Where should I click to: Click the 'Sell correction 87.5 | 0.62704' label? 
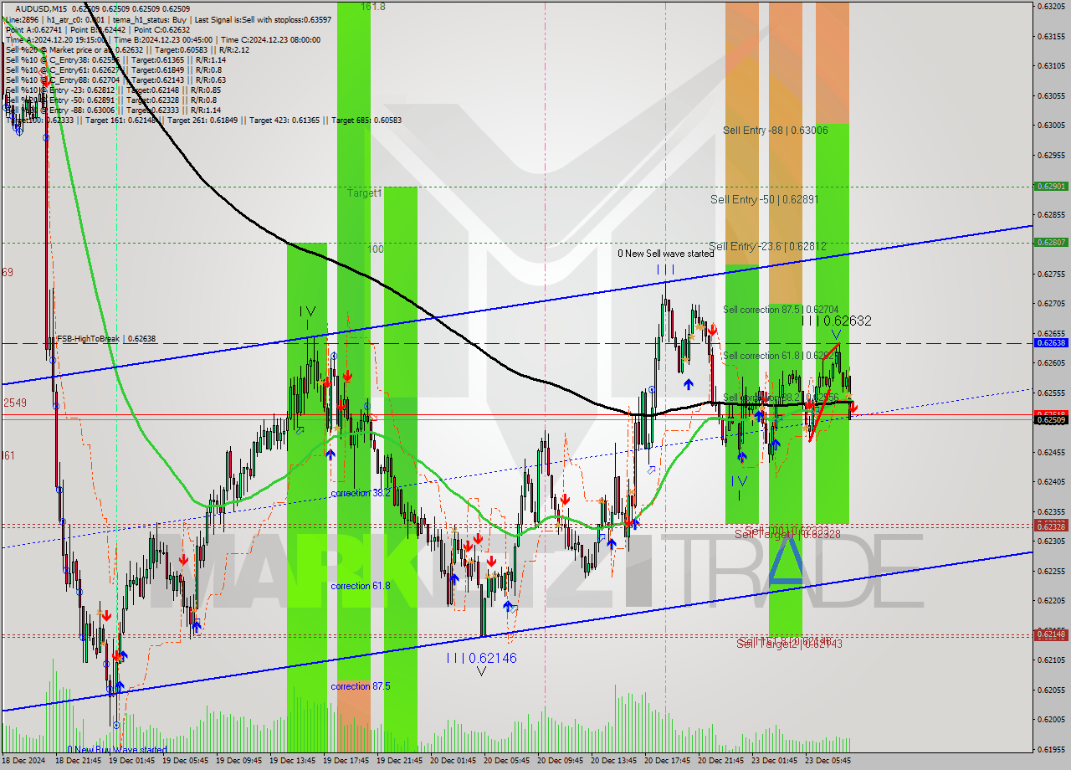coord(781,310)
